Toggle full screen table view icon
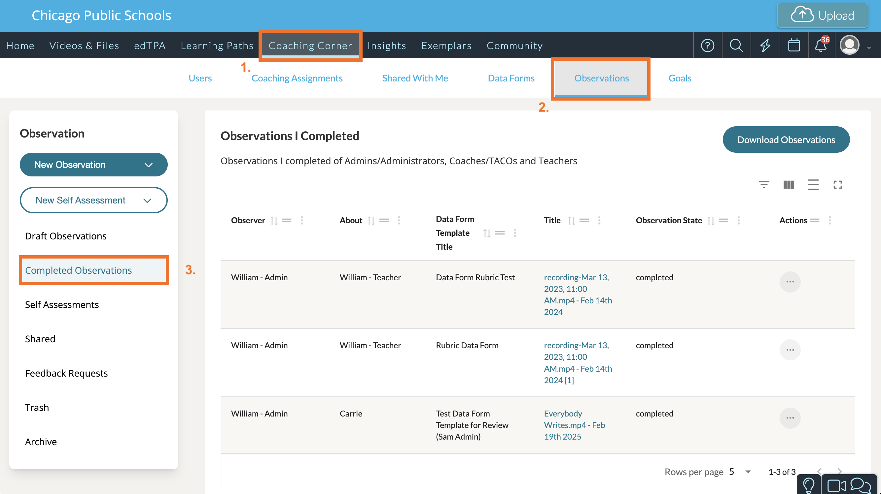881x494 pixels. [x=837, y=185]
